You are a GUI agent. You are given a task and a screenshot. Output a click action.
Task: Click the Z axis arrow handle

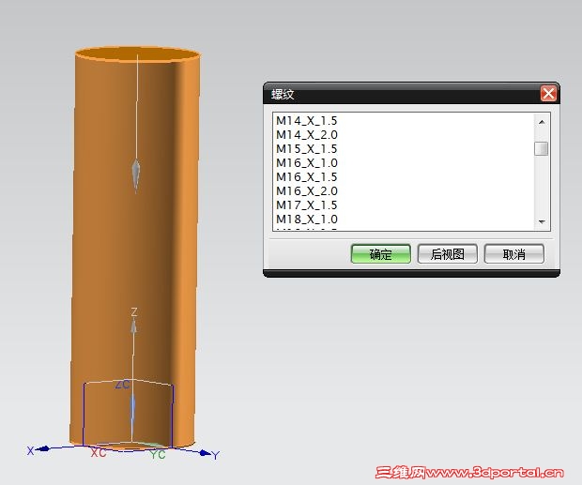tap(133, 326)
